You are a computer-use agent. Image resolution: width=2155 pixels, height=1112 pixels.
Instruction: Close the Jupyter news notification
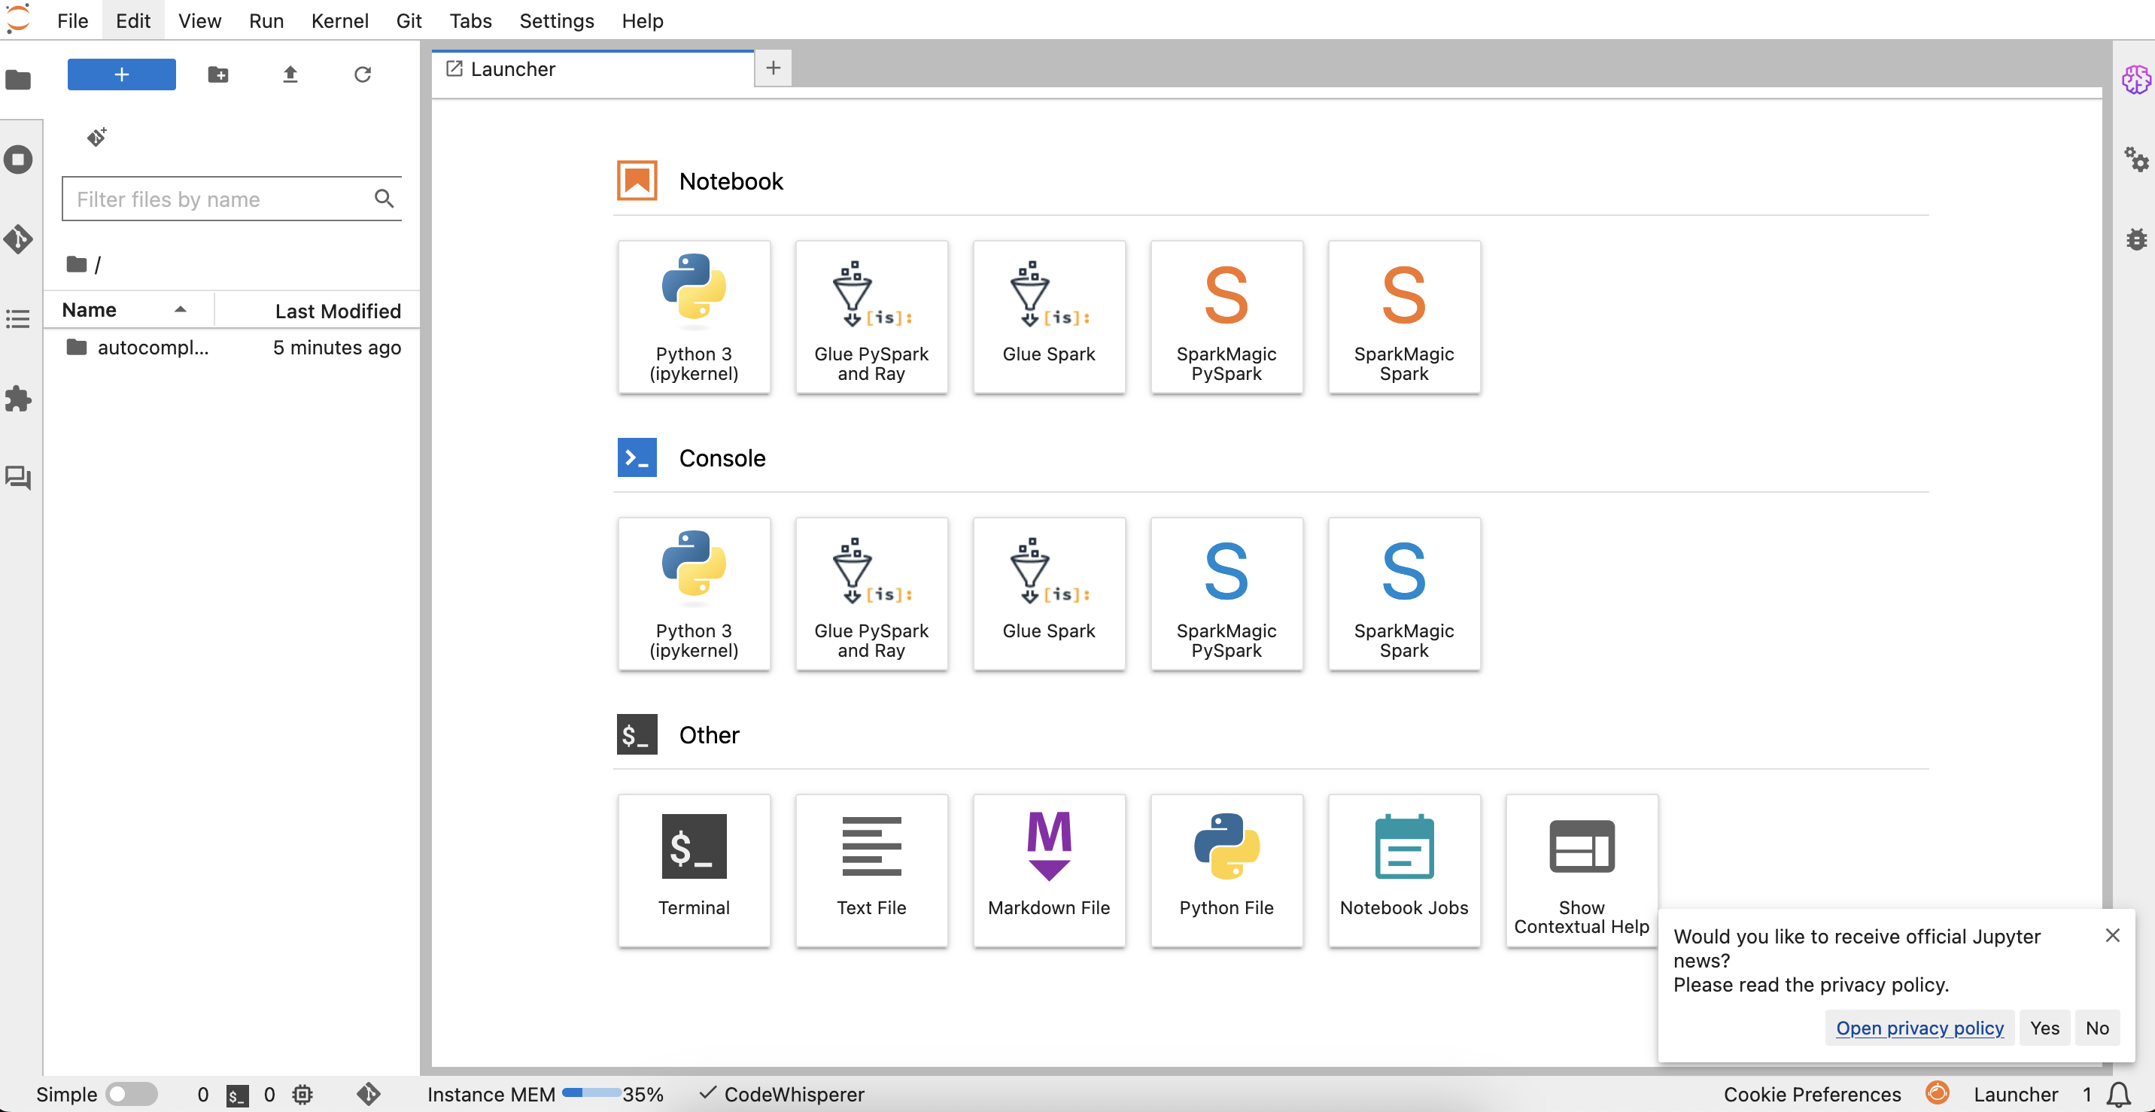click(2111, 935)
